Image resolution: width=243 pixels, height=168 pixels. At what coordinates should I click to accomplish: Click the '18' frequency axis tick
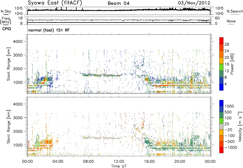pyautogui.click(x=20, y=18)
